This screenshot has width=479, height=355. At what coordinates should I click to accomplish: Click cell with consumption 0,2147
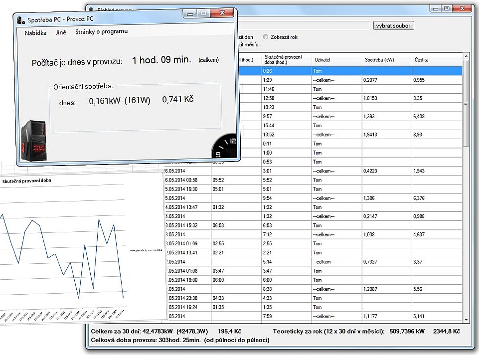387,216
